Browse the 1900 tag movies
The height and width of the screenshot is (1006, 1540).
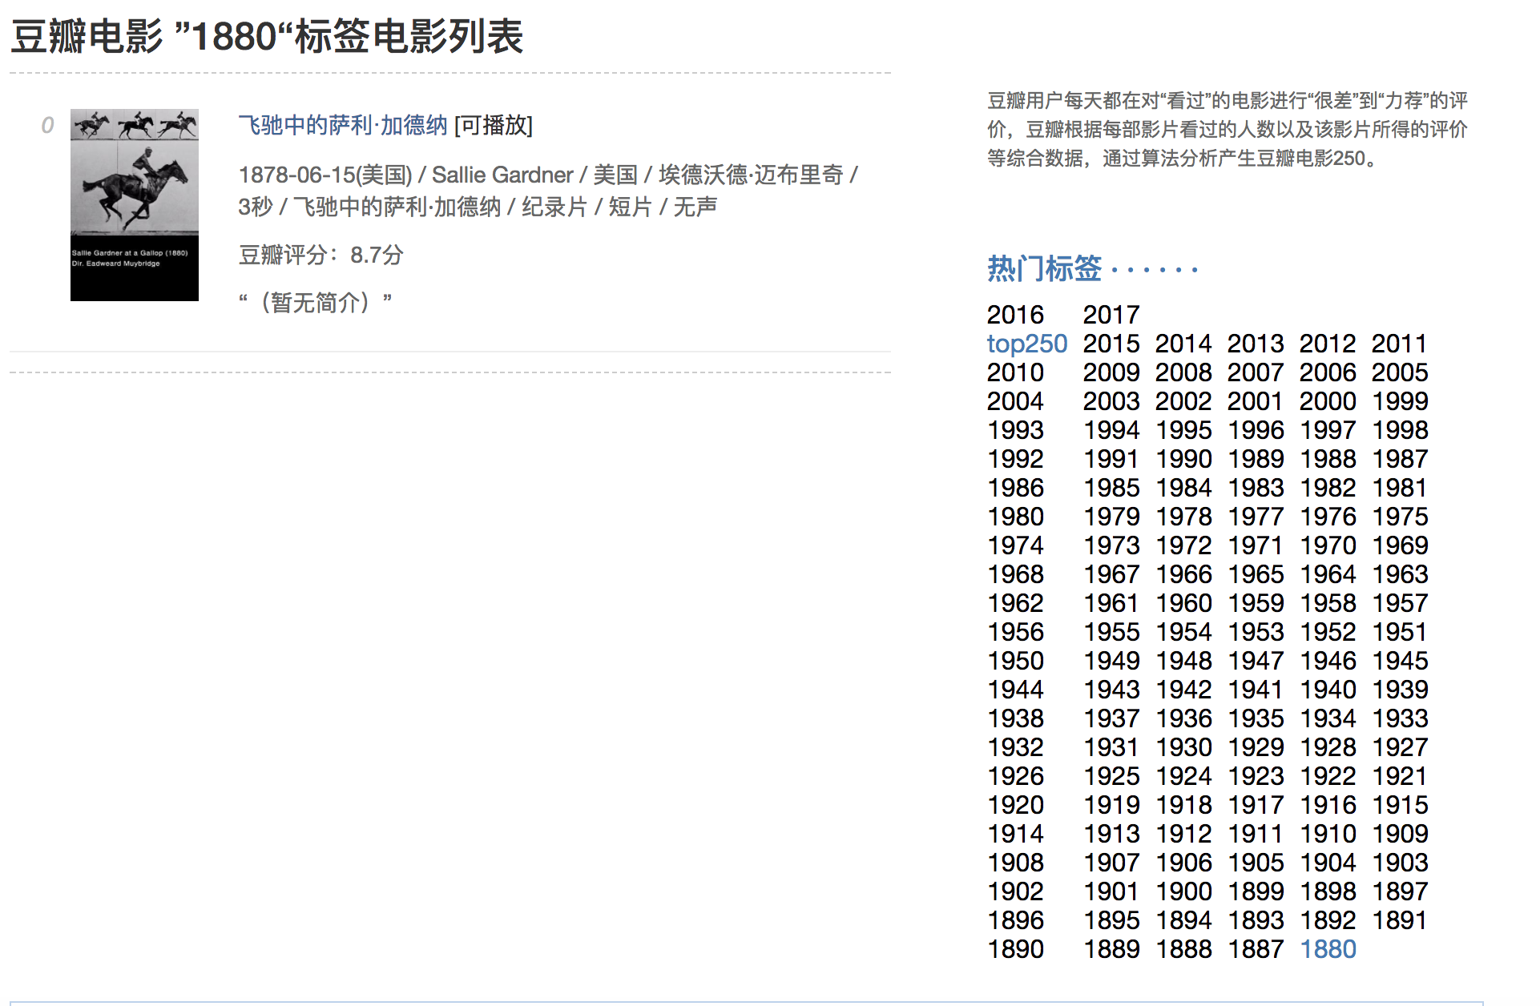point(1183,891)
